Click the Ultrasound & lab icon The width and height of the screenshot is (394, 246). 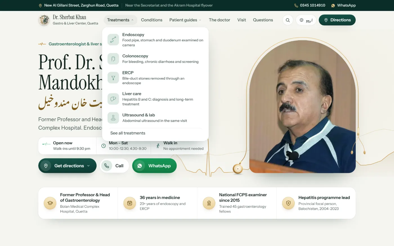coord(113,118)
